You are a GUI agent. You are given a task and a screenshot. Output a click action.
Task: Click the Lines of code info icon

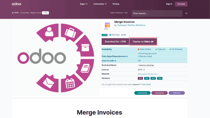click(115, 61)
